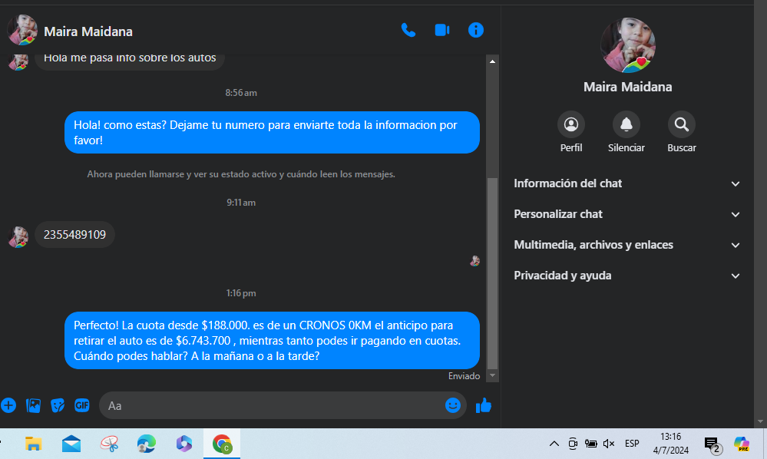Silence notifications with the Silenciar bell
Screen dimensions: 767x459
[626, 124]
